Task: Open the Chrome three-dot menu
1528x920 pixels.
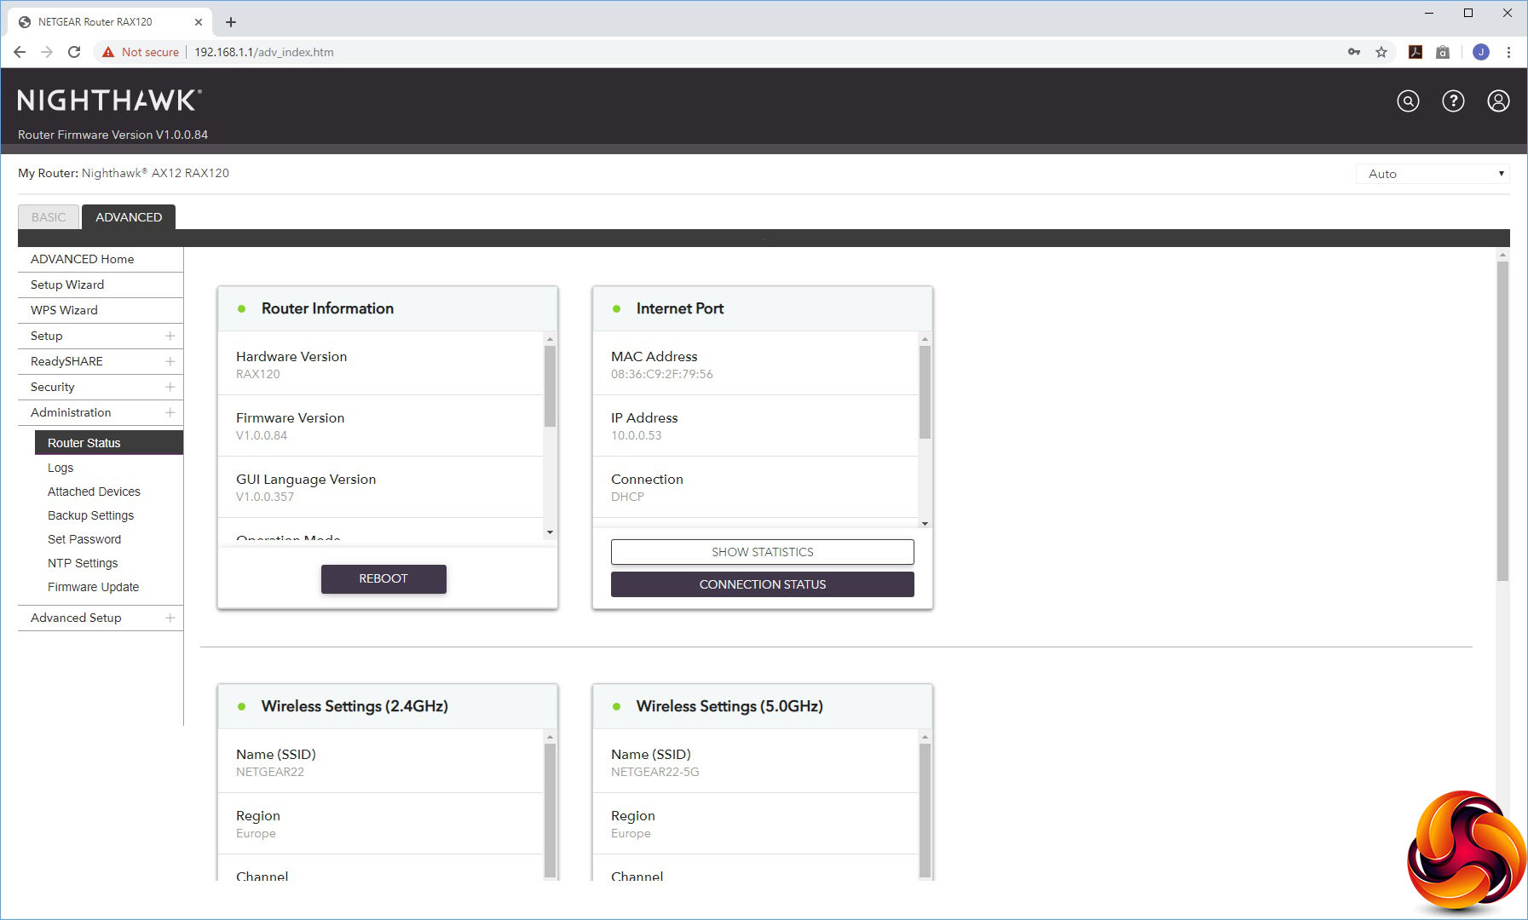Action: pyautogui.click(x=1508, y=52)
